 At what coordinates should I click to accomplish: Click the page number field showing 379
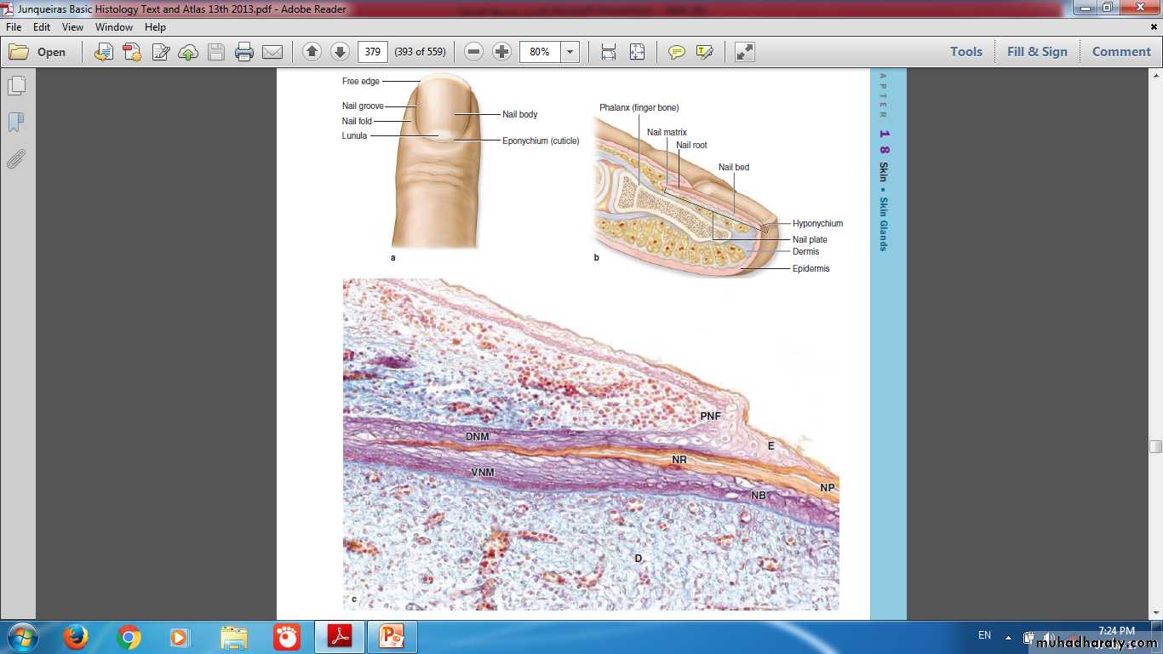[x=373, y=52]
